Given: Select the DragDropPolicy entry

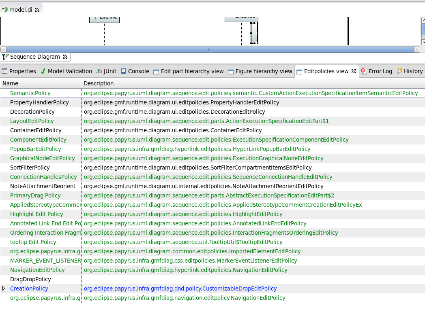Looking at the screenshot, I should pos(30,279).
